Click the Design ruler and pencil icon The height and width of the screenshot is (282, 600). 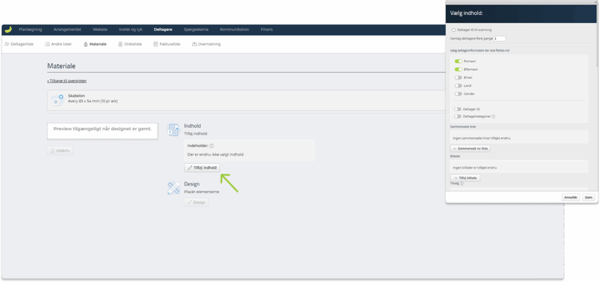[x=174, y=187]
